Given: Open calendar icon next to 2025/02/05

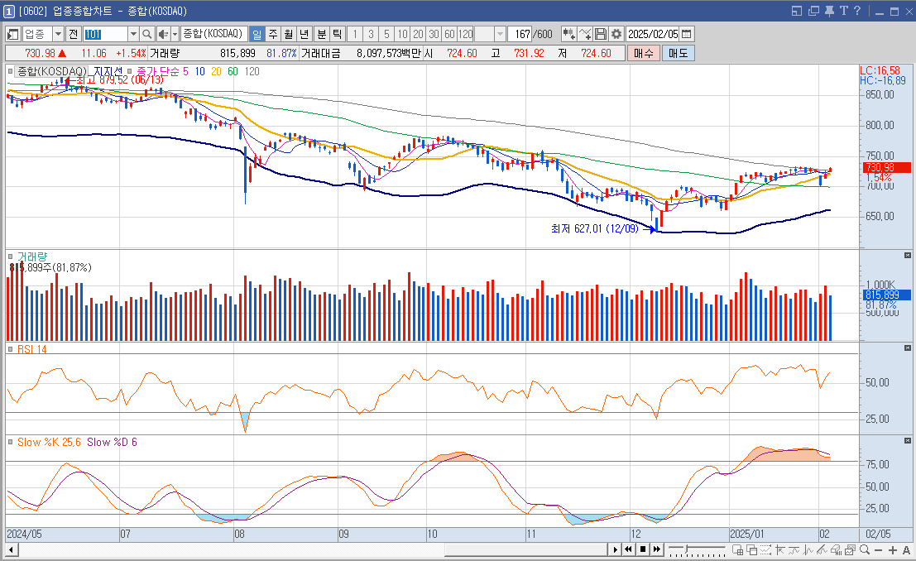Looking at the screenshot, I should pos(687,34).
